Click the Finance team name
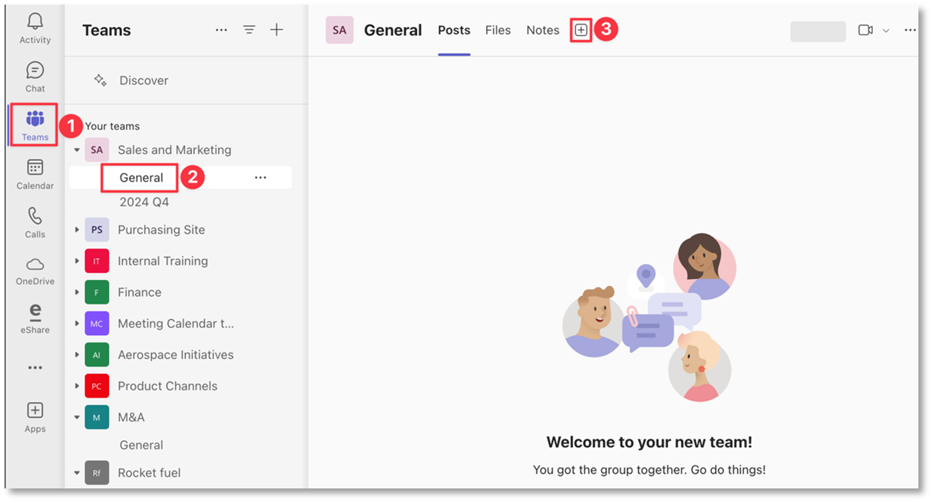The height and width of the screenshot is (503, 933). 140,292
